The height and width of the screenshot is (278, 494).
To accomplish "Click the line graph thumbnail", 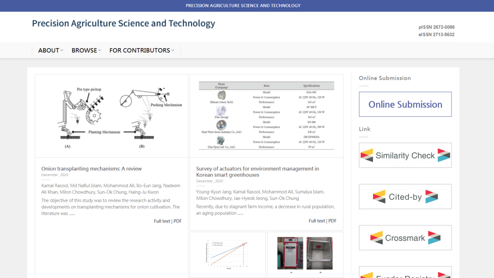I will pyautogui.click(x=228, y=255).
